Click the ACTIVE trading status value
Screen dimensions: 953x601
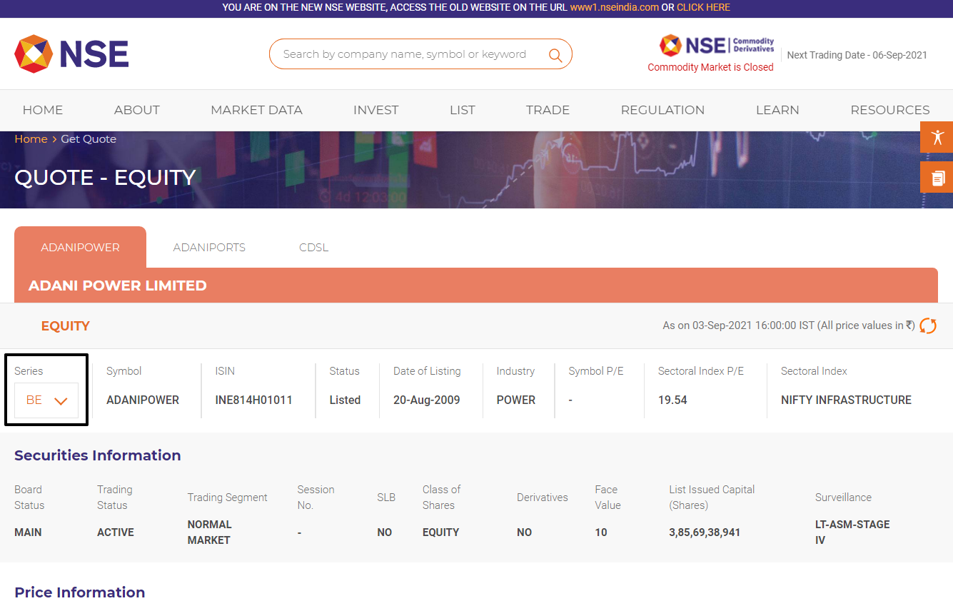[x=116, y=532]
